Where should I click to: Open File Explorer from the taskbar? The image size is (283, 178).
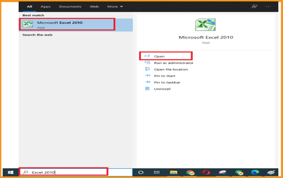(x=174, y=172)
